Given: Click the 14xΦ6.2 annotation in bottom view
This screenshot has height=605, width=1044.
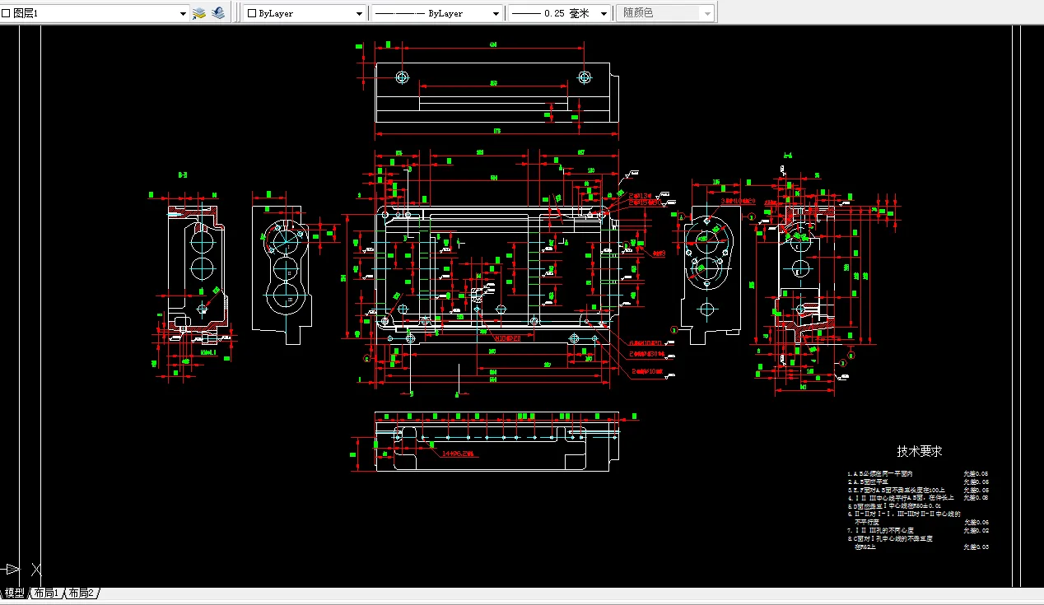Looking at the screenshot, I should [x=459, y=454].
